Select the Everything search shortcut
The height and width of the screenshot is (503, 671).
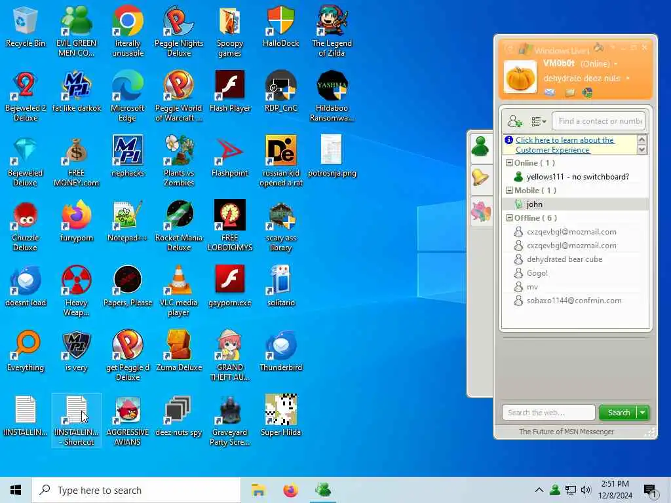click(26, 352)
